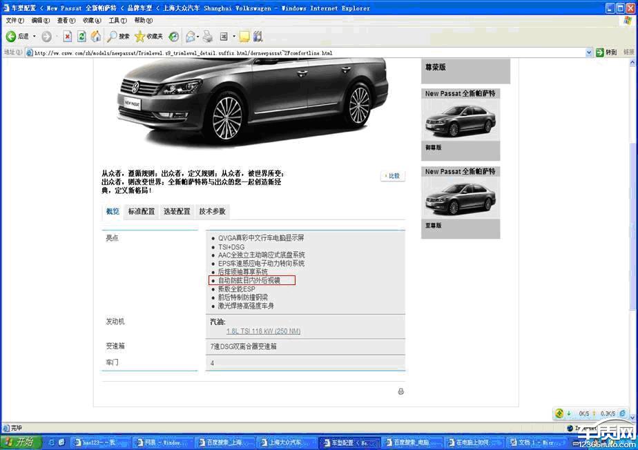Click the scrollbar up arrow
This screenshot has width=638, height=450.
632,63
